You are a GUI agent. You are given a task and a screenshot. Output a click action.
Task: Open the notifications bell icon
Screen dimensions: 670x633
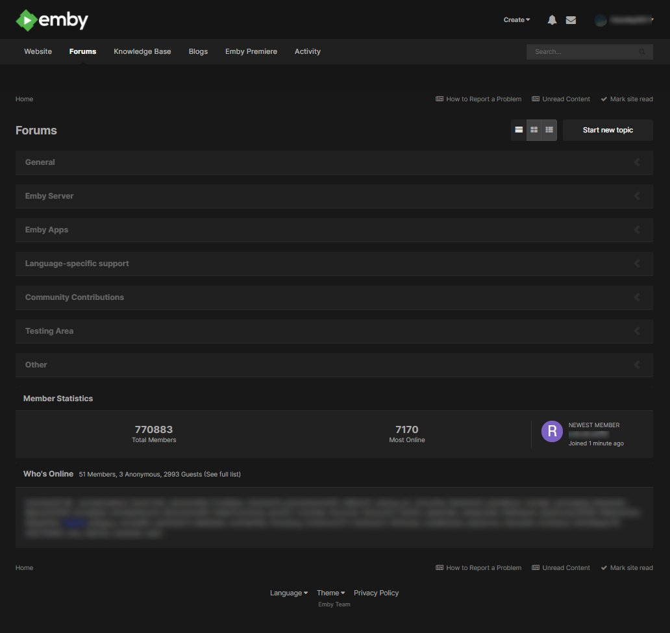point(552,20)
